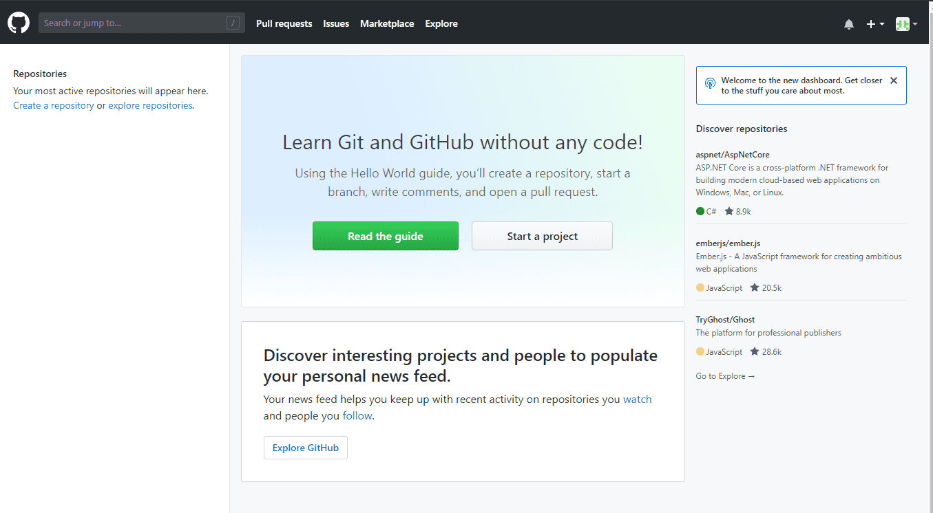Viewport: 933px width, 513px height.
Task: Click the Read the guide button
Action: click(386, 236)
